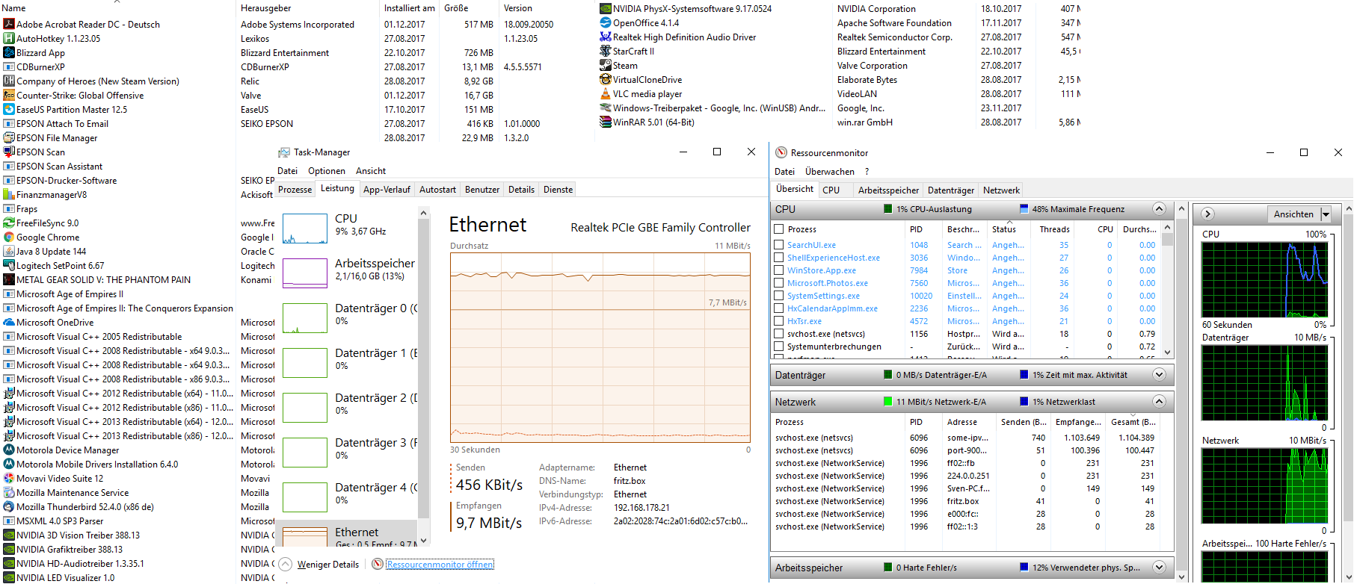Sort CPU processes by Threads column

tap(1054, 229)
